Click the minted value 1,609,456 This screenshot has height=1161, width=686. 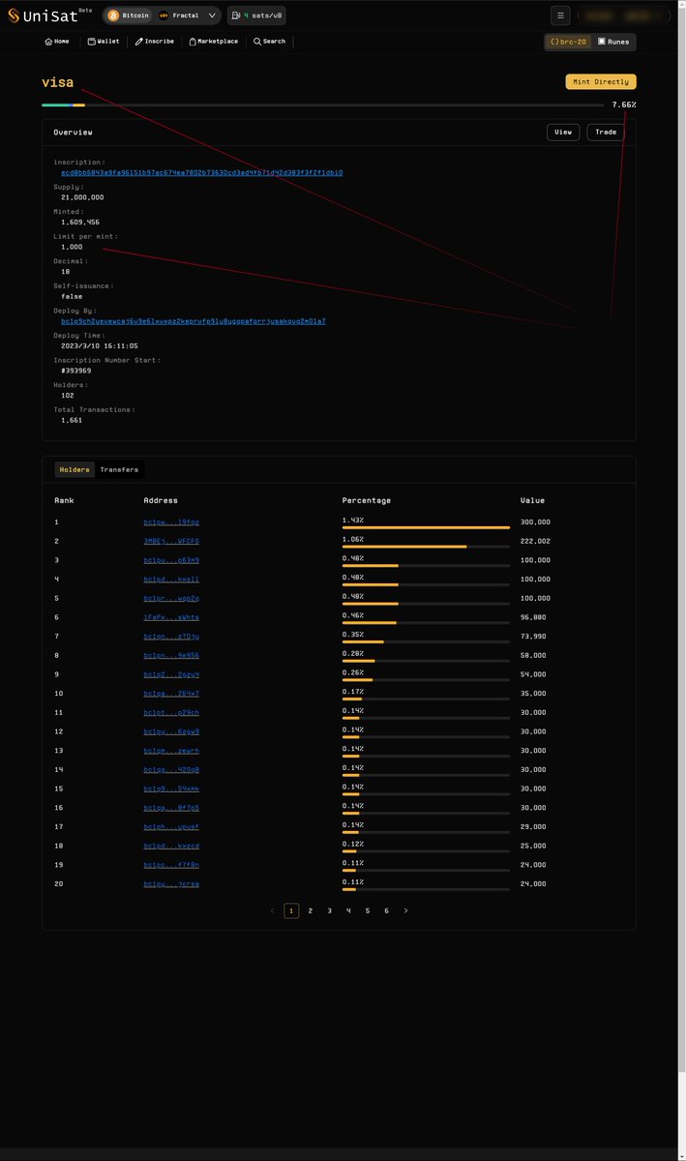click(x=80, y=222)
